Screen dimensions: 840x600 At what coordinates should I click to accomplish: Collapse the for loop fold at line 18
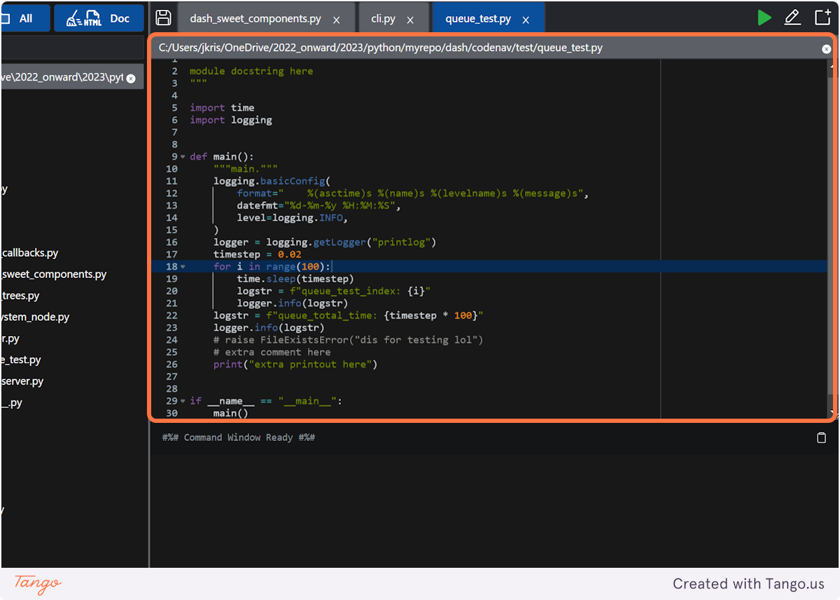(x=183, y=267)
